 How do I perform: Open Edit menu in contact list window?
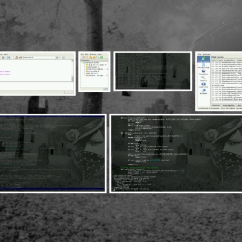coord(87,54)
